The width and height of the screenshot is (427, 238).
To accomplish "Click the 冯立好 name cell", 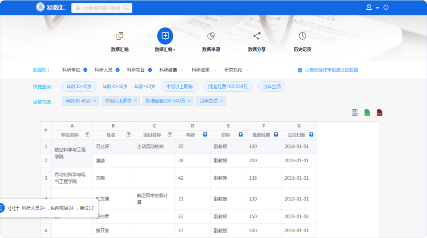I will 113,146.
